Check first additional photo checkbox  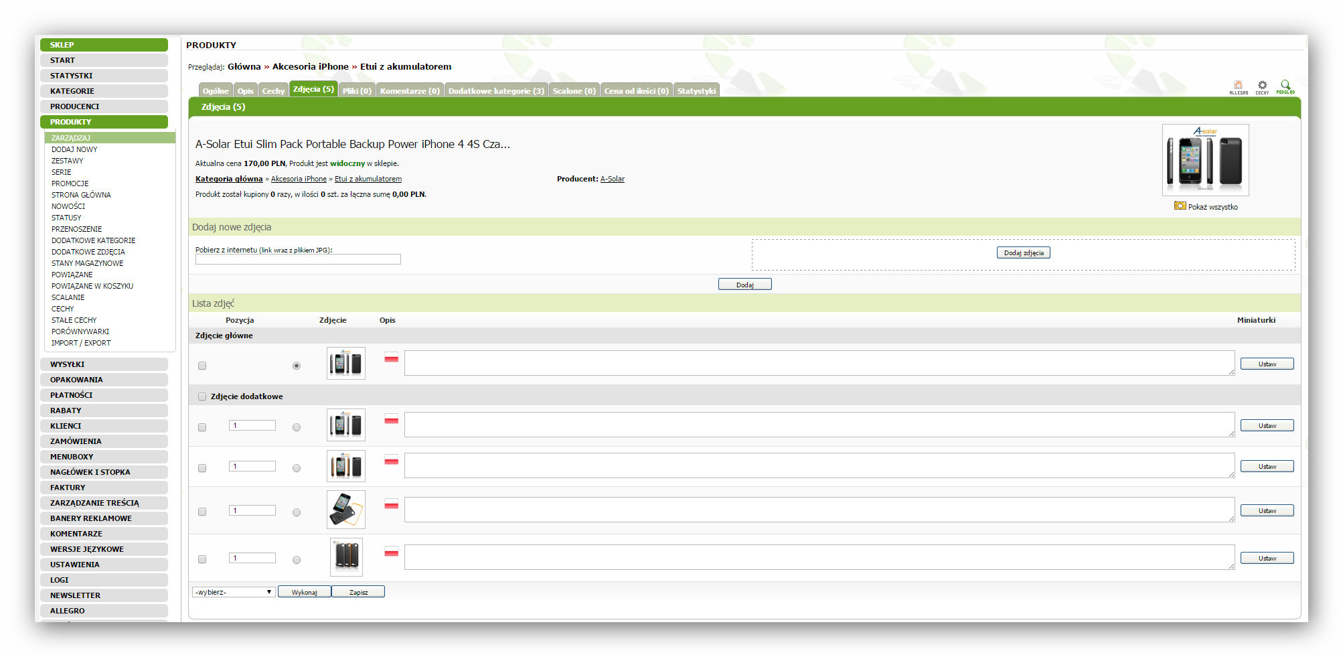(202, 427)
